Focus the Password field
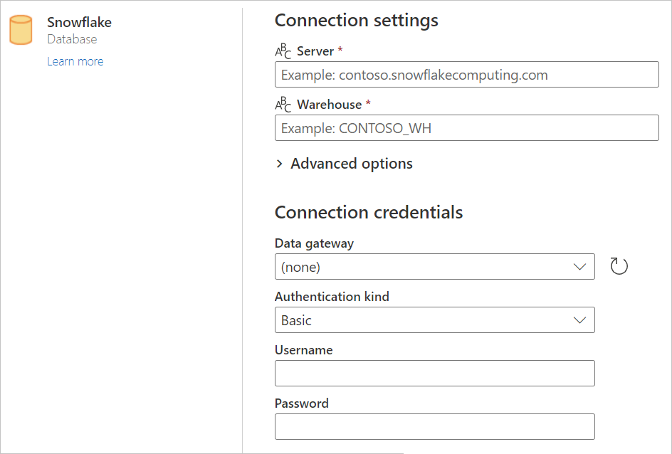The width and height of the screenshot is (672, 454). [434, 426]
